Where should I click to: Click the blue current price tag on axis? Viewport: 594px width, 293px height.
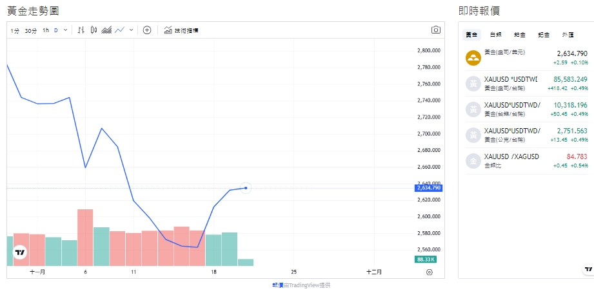coord(428,188)
